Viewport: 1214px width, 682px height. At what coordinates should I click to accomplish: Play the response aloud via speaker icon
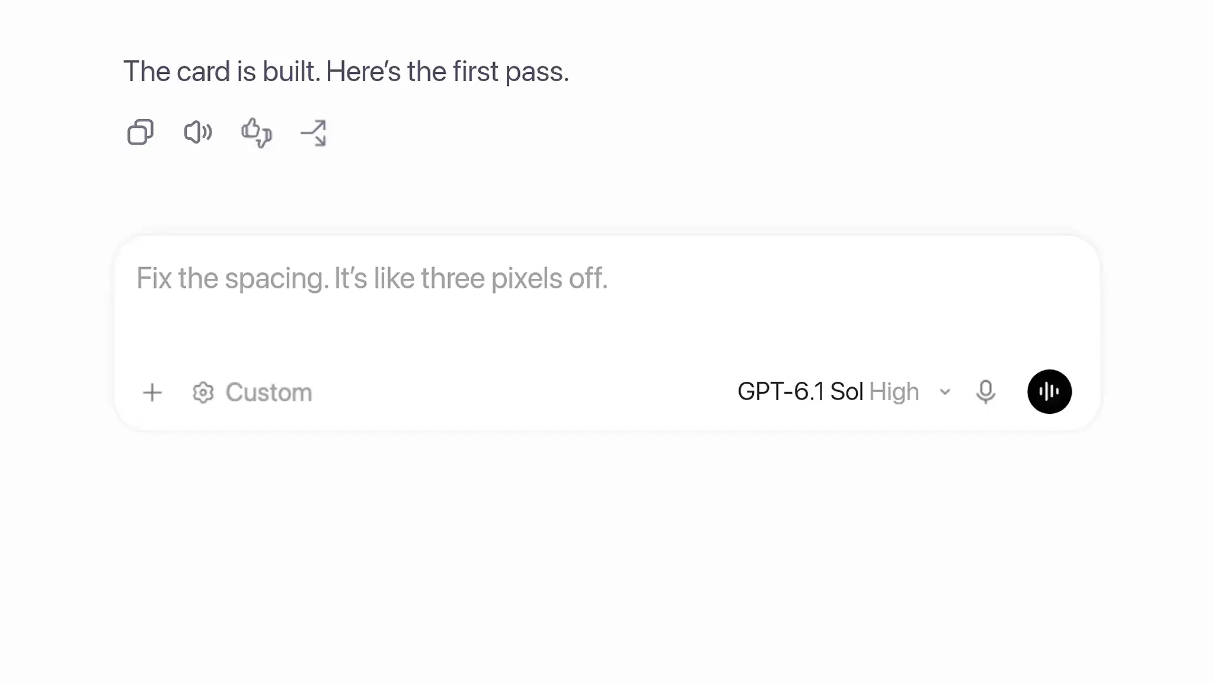198,132
